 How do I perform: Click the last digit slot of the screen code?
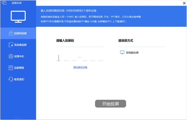(x=100, y=58)
